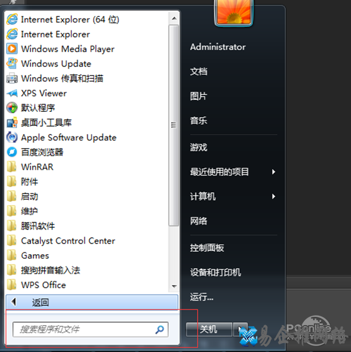Open 设备和打印机
The height and width of the screenshot is (352, 351).
(215, 272)
